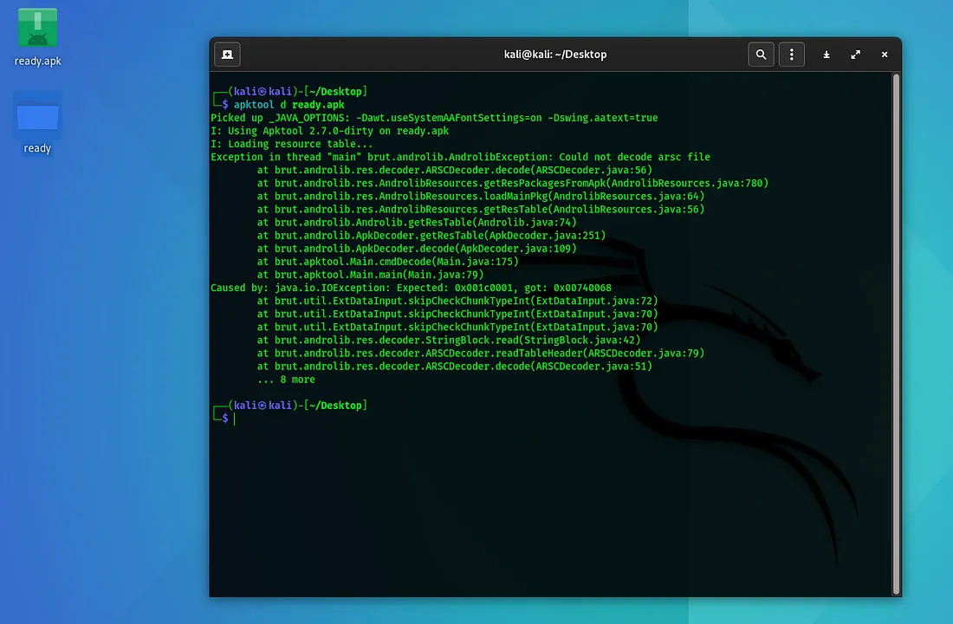The image size is (953, 624).
Task: Click the 'Using Apktool 2.7.0-dirty' output line
Action: pos(329,131)
